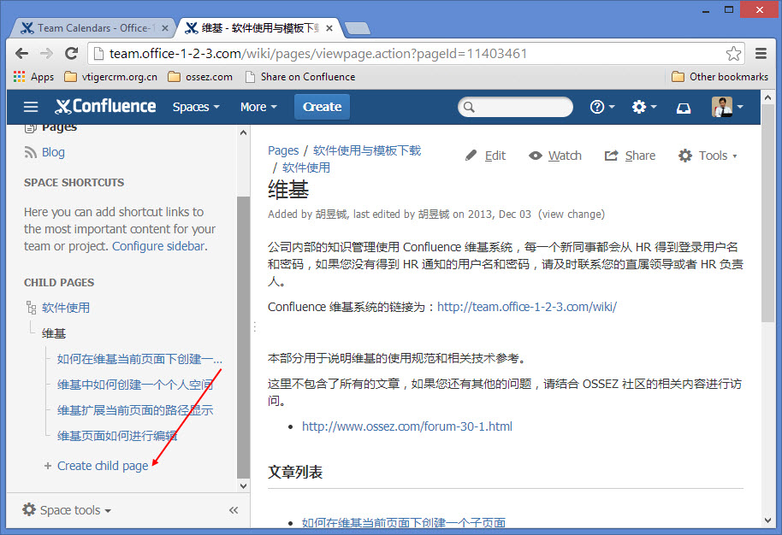Open the user profile avatar menu
782x535 pixels.
727,107
